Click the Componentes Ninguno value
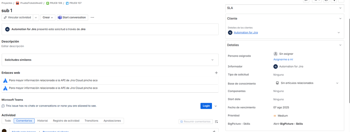350x132 pixels. pos(278,91)
